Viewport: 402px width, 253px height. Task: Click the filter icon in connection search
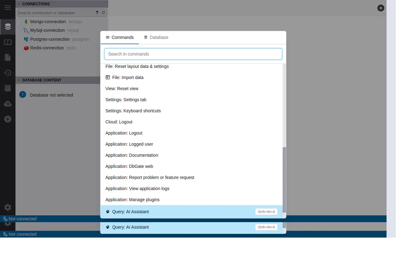97,13
